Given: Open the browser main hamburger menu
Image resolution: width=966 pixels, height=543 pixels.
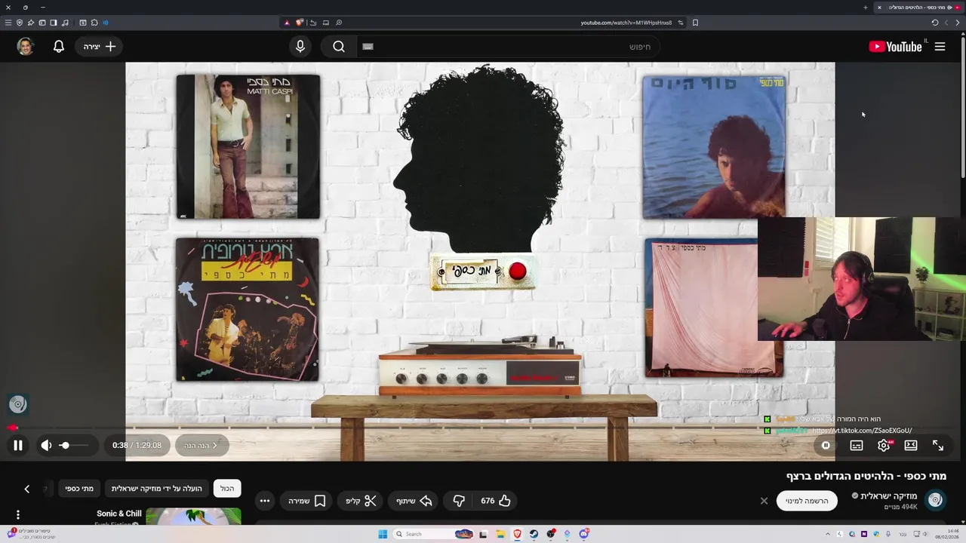Looking at the screenshot, I should (8, 23).
